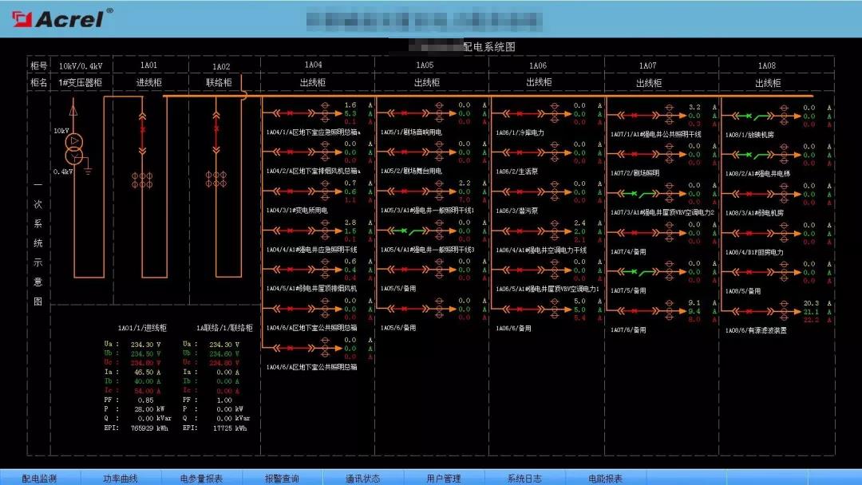Toggle the open green 1A07/3 breaker switch
The image size is (862, 485).
pyautogui.click(x=637, y=192)
